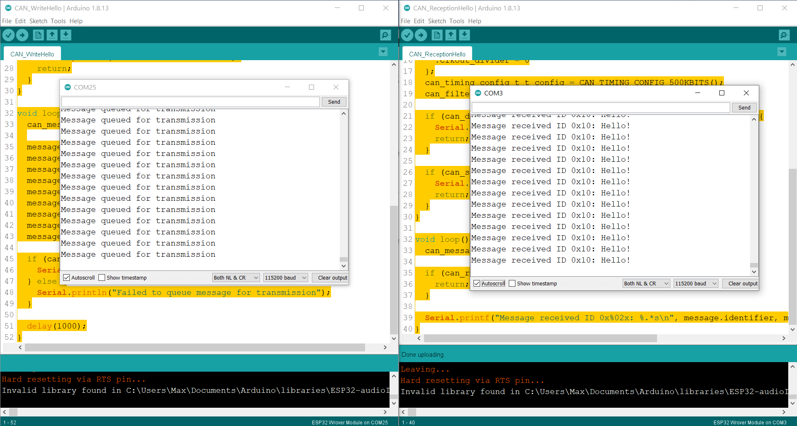Image resolution: width=797 pixels, height=426 pixels.
Task: Click Upload arrow icon in CAN_WriteHello window
Action: pyautogui.click(x=22, y=35)
